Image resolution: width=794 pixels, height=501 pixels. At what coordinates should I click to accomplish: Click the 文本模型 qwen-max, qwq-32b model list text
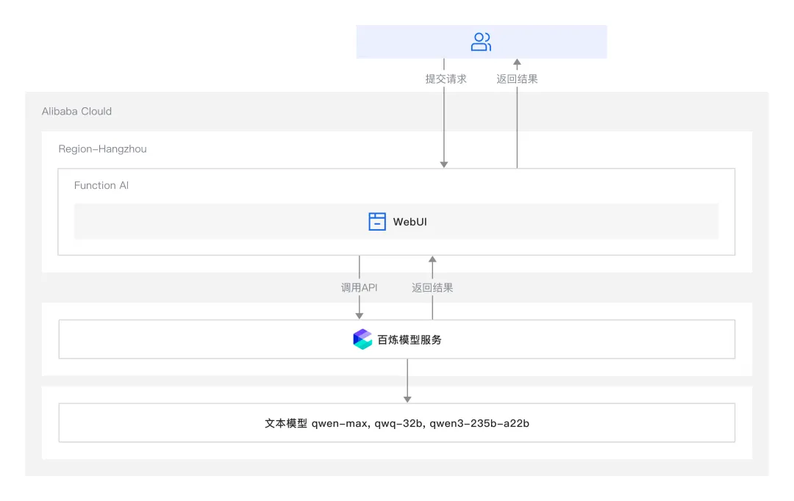click(x=396, y=423)
